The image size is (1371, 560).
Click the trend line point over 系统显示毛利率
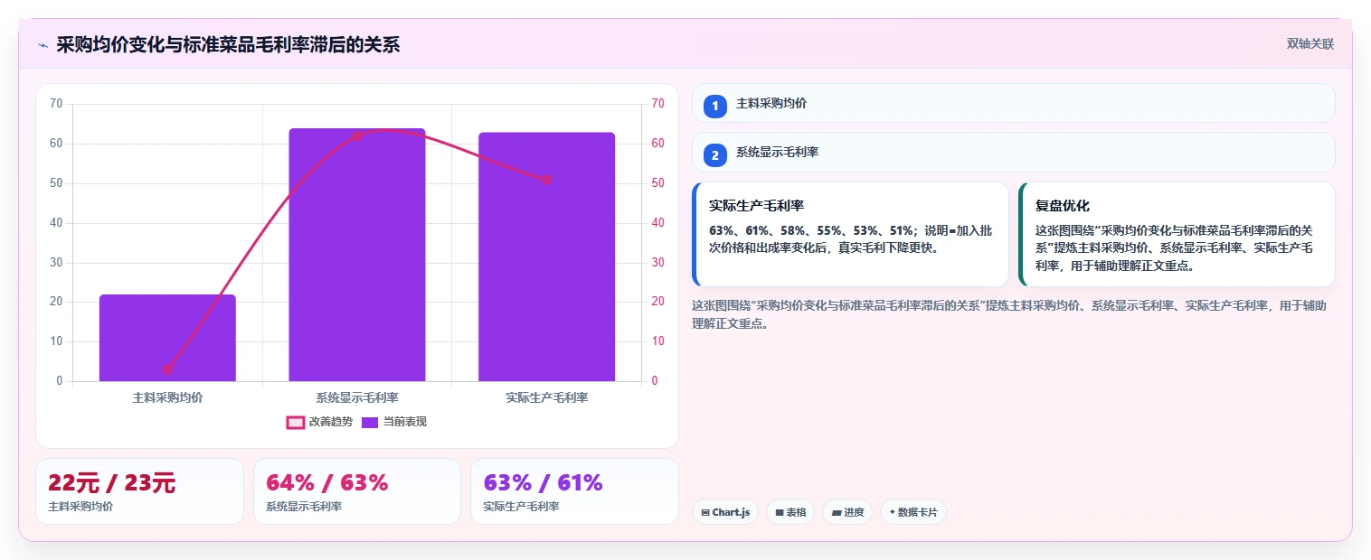tap(357, 136)
